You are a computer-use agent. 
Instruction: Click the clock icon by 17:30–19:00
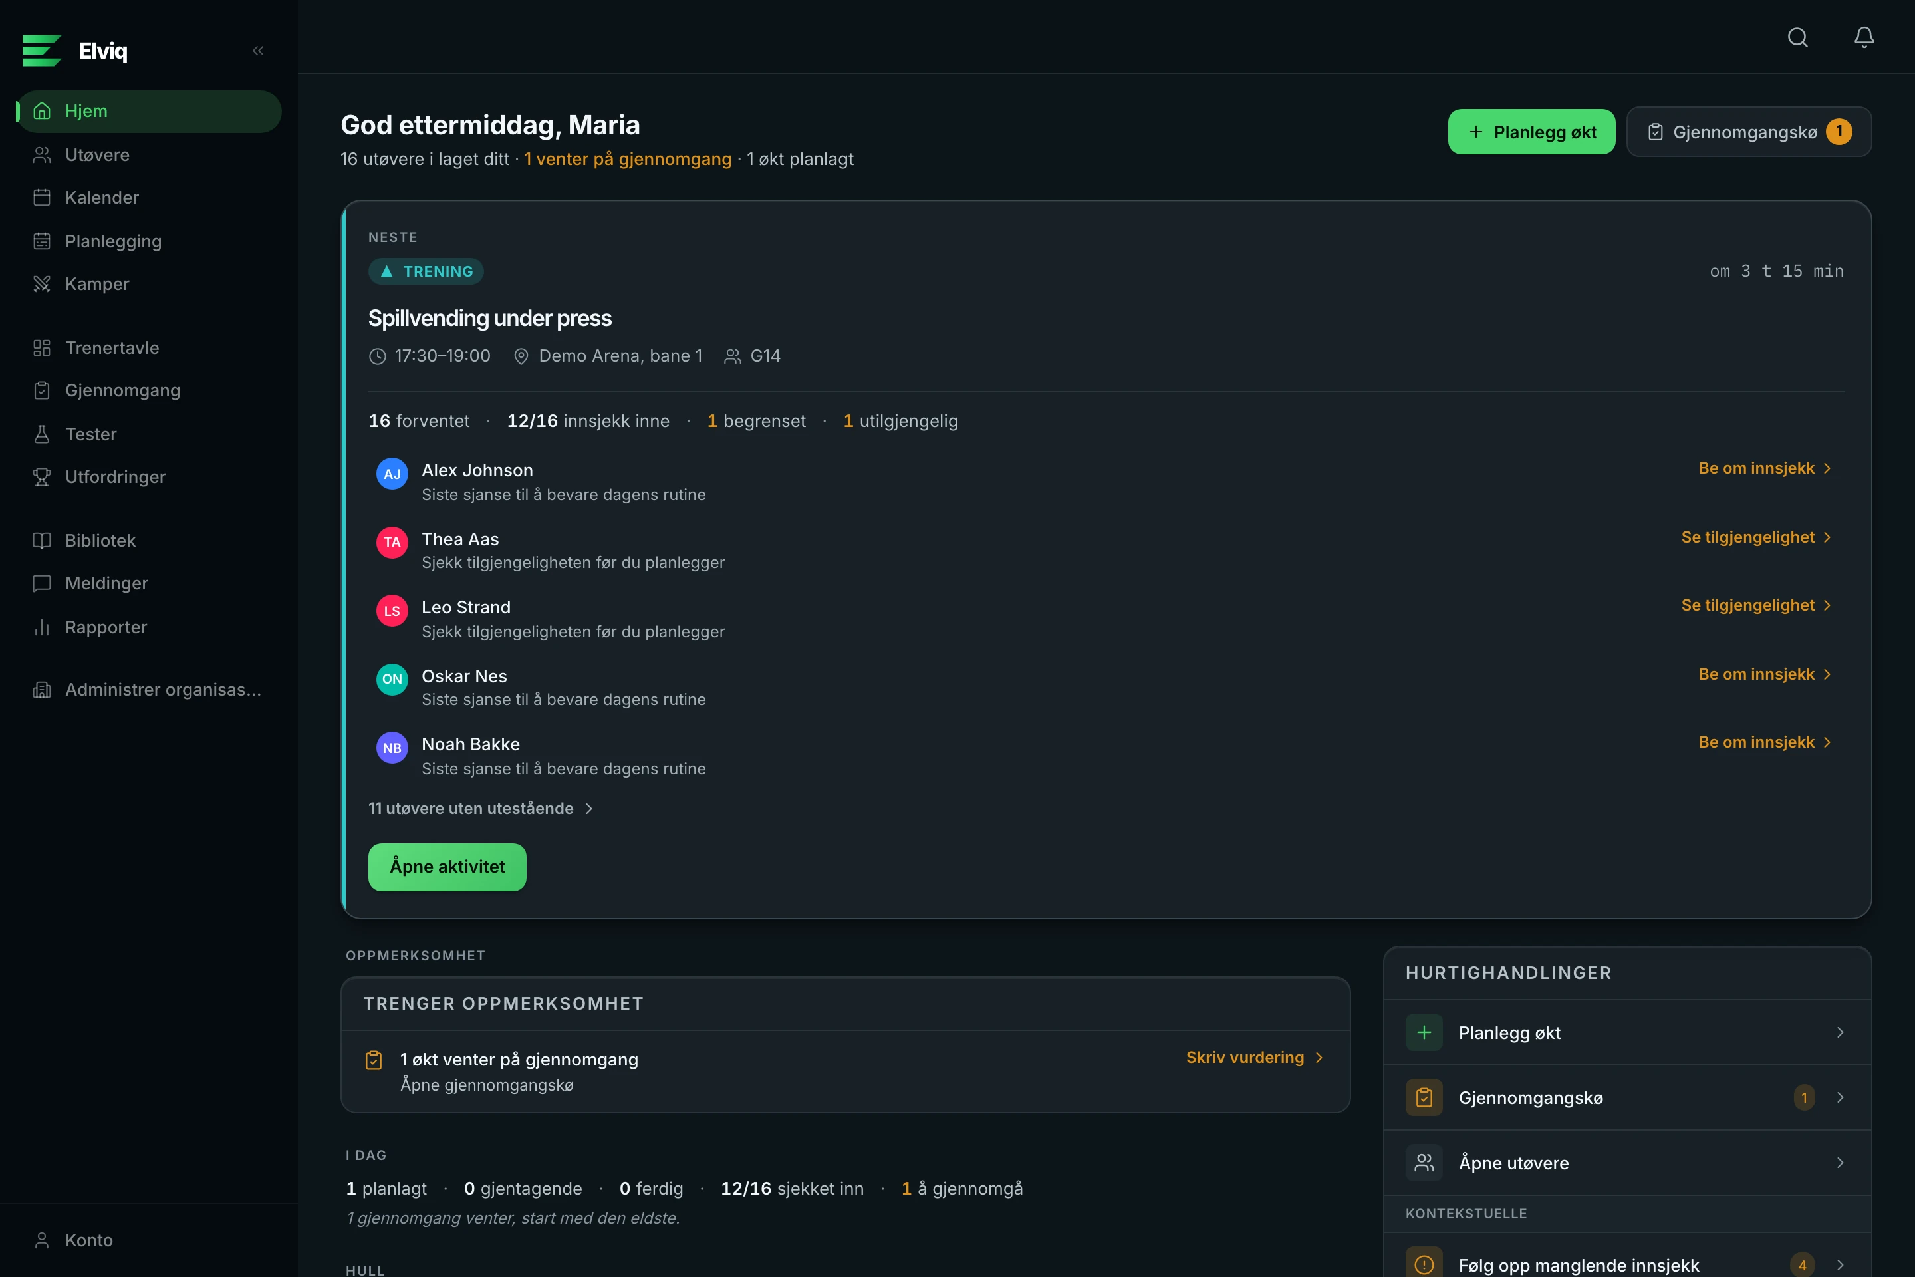tap(378, 356)
